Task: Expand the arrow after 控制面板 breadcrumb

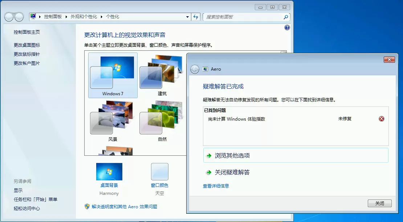Action: click(66, 17)
